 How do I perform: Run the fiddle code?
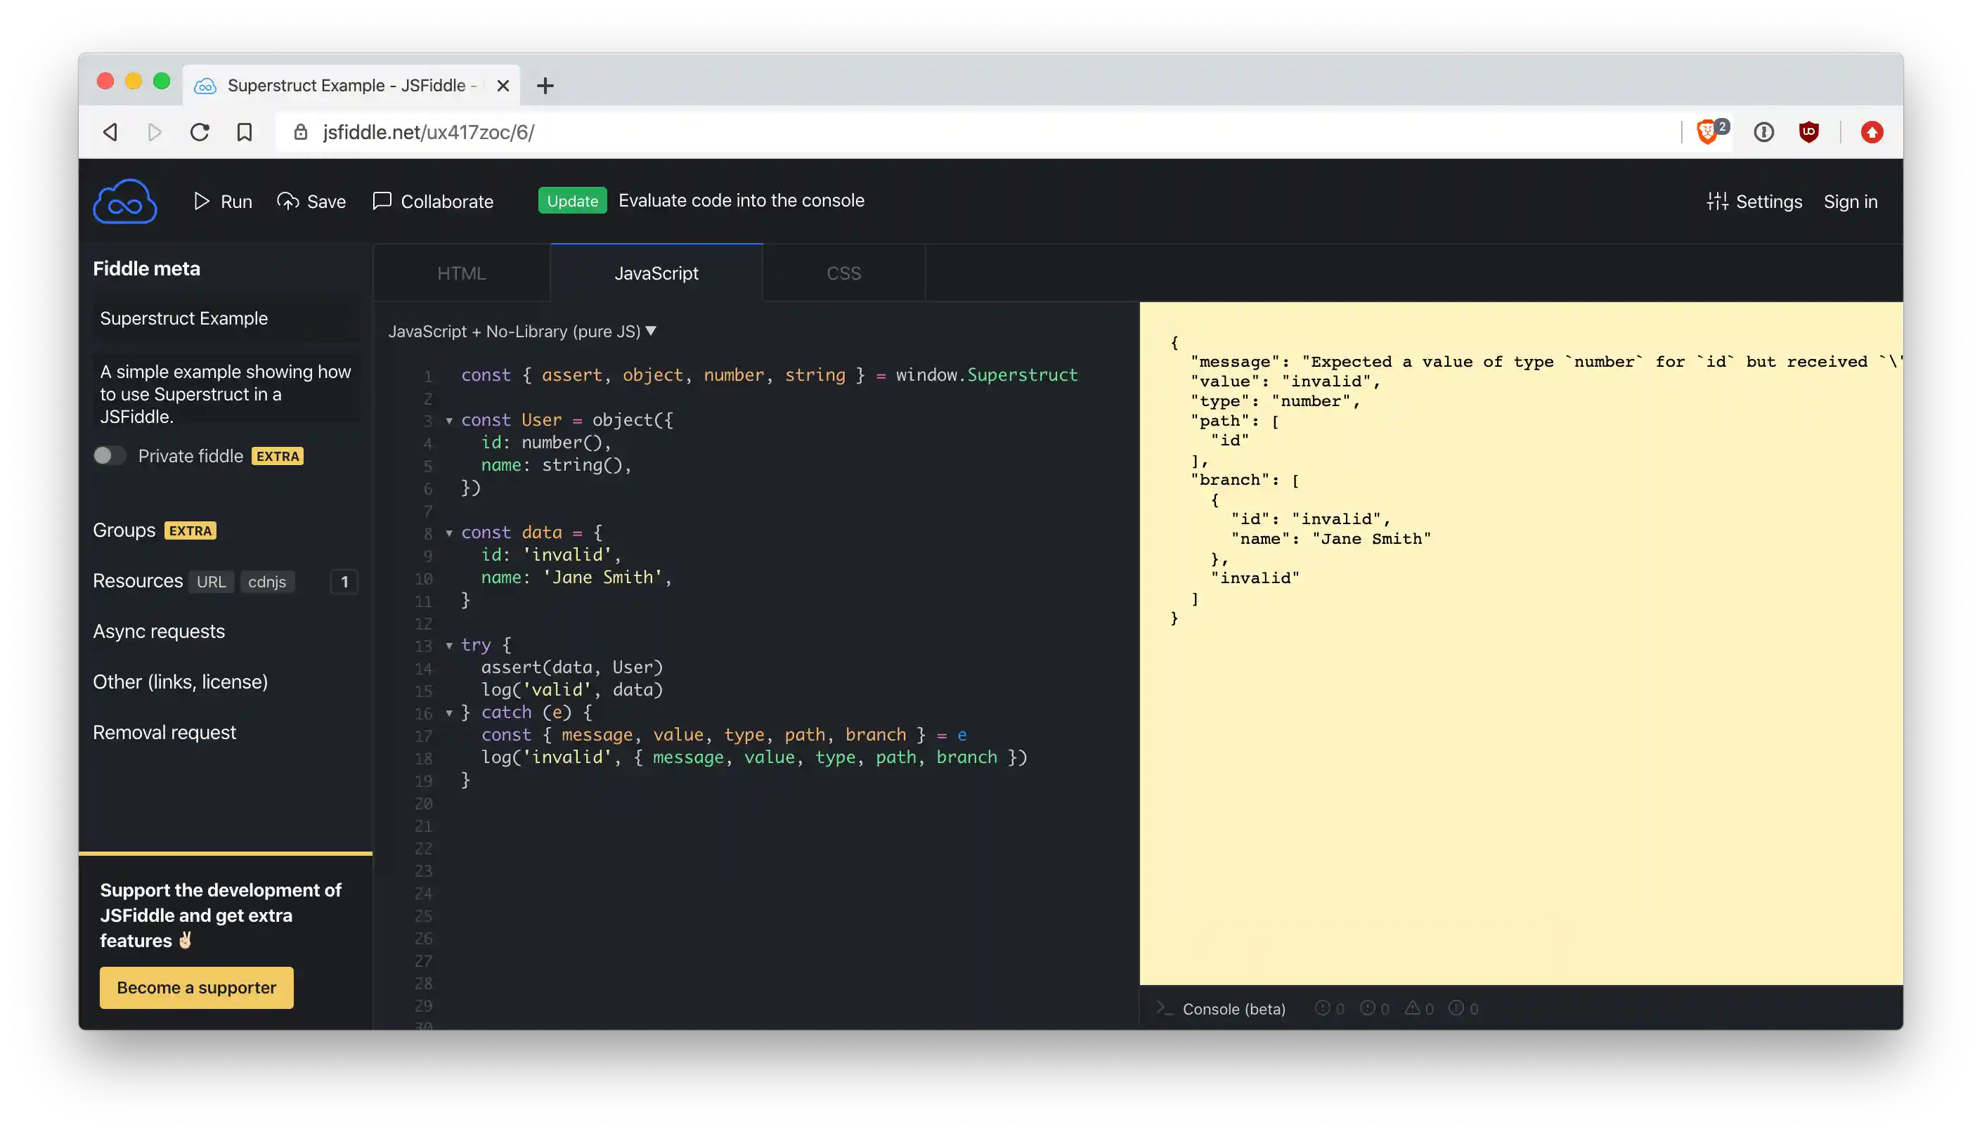pyautogui.click(x=223, y=201)
